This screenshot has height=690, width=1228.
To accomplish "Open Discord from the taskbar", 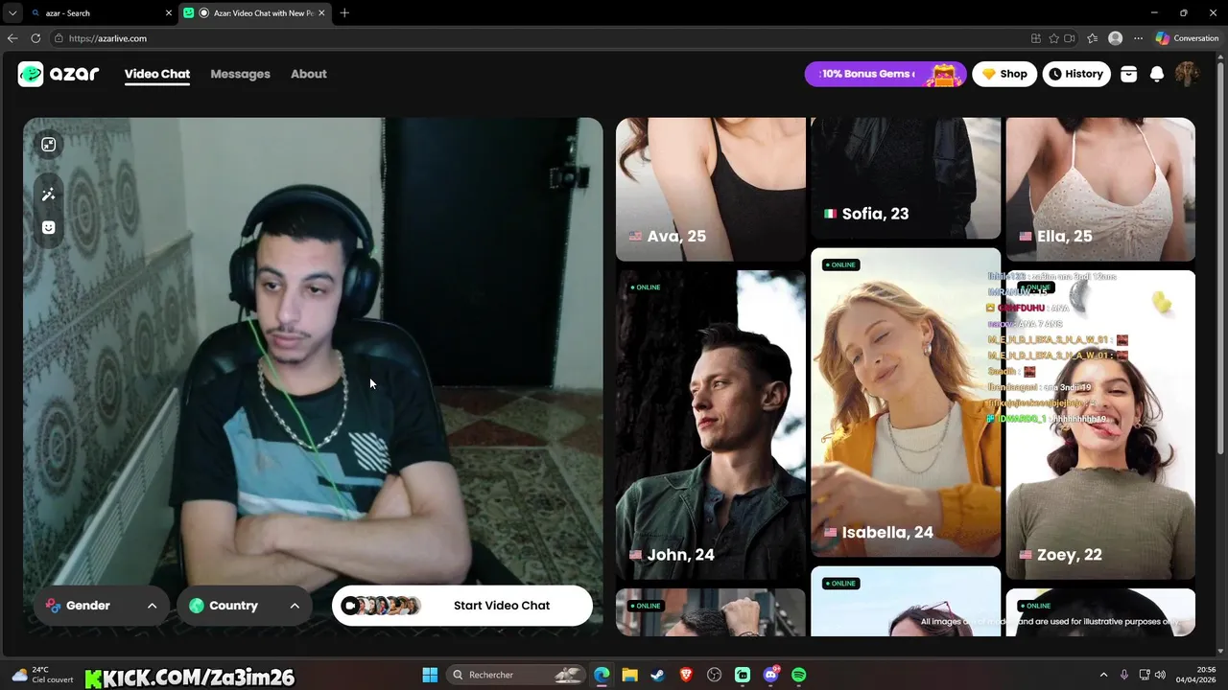I will tap(771, 675).
